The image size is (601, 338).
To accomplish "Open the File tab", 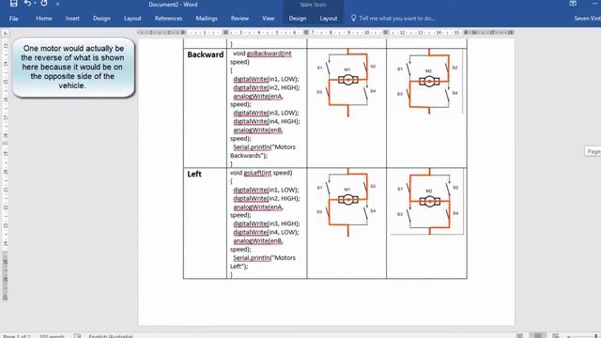I will pos(14,19).
